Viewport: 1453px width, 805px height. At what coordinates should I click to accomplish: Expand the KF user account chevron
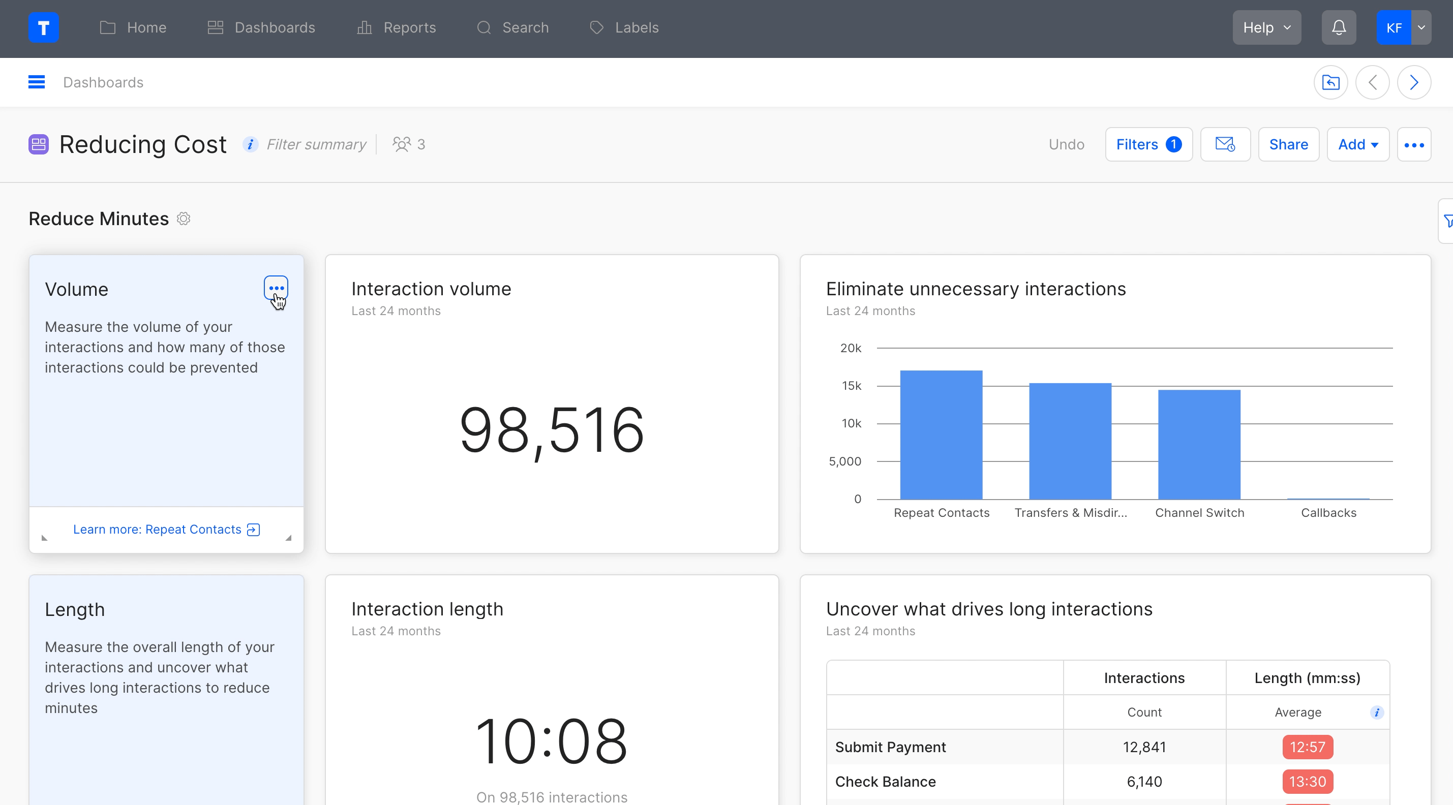tap(1421, 27)
